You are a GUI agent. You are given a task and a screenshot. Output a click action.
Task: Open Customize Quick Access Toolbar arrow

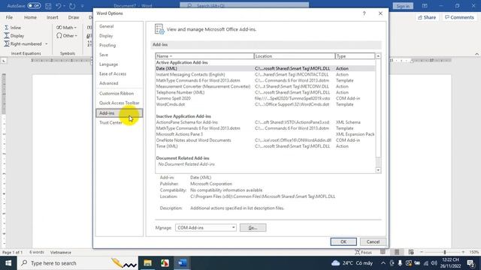(x=82, y=6)
